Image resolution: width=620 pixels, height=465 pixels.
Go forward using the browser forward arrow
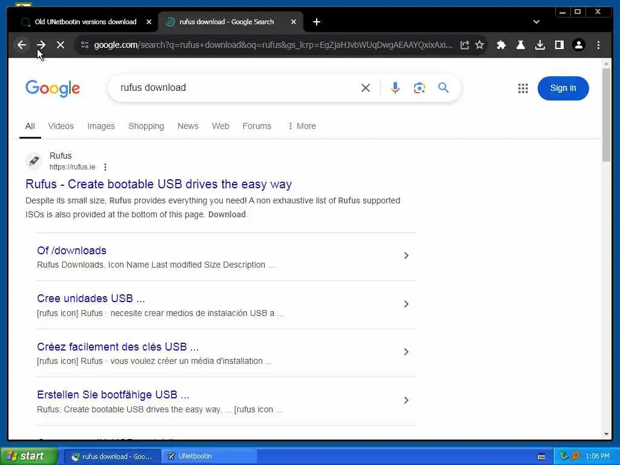tap(41, 45)
